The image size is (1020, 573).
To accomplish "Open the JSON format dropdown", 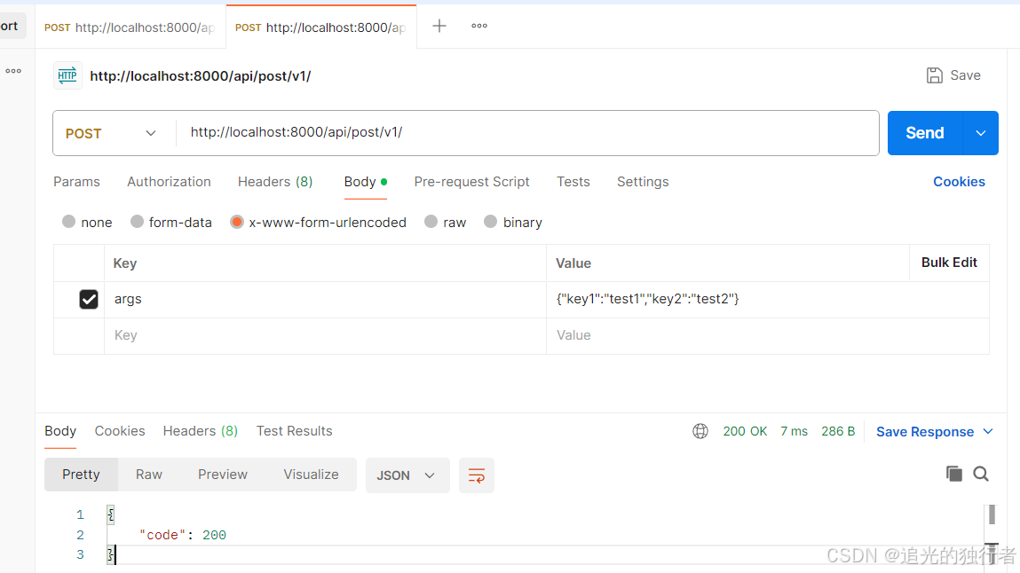I will (407, 475).
